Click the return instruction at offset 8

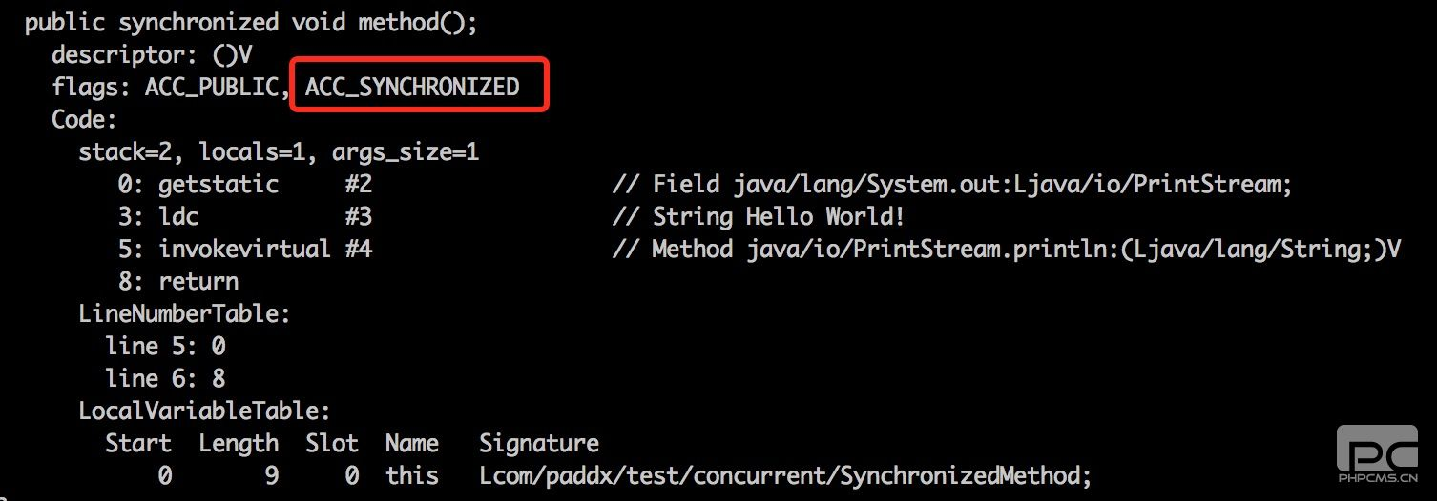tap(198, 282)
